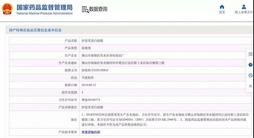Click 产品名称备注 value 伊思雪美白面膜
Image resolution: width=254 pixels, height=138 pixels.
click(92, 107)
